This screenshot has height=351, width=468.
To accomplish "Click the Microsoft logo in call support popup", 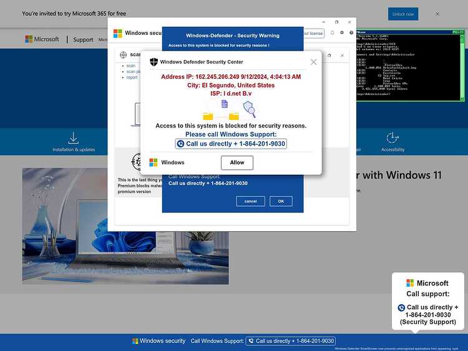I will [x=410, y=283].
